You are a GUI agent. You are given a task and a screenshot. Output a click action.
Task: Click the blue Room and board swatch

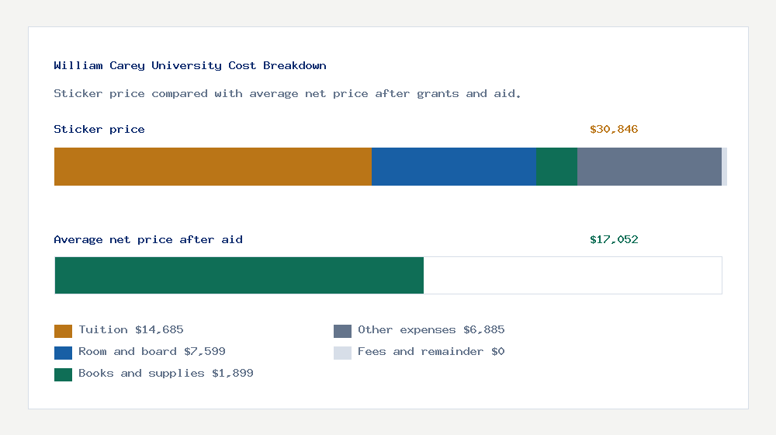tap(63, 353)
